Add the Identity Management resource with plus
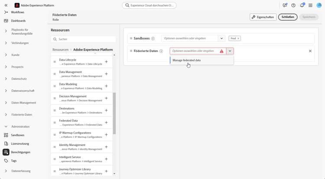This screenshot has width=325, height=179. 106,147
